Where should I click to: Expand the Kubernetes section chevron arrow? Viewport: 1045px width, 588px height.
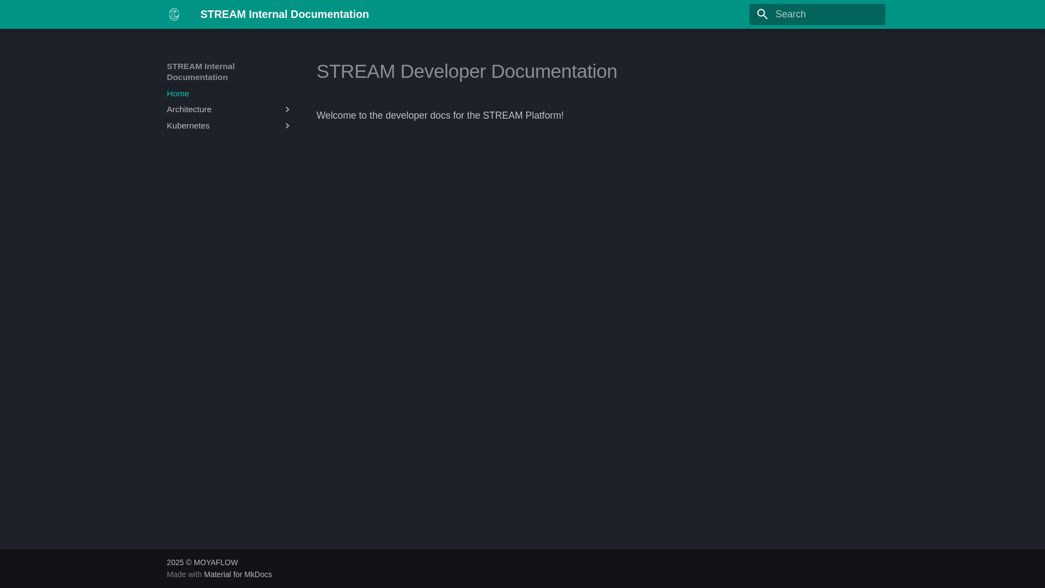click(287, 126)
